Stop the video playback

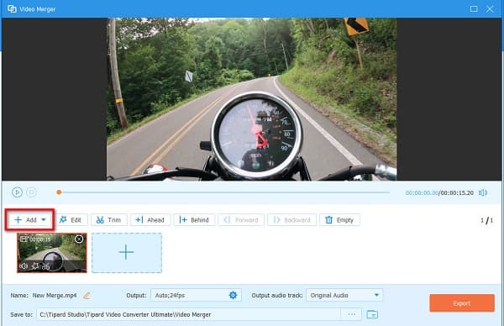click(x=31, y=192)
